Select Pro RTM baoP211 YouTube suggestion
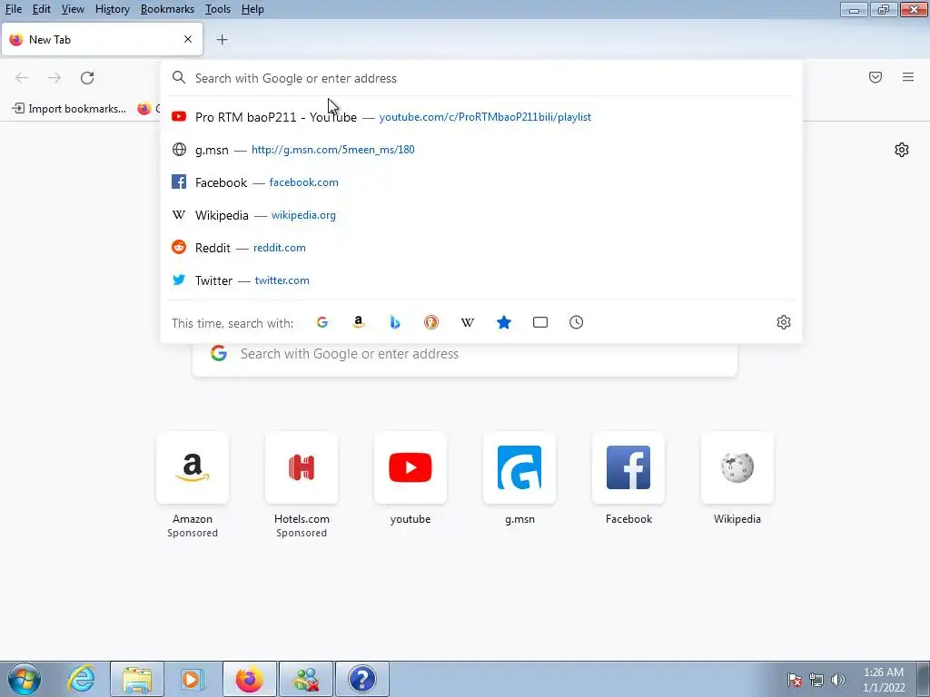This screenshot has height=697, width=930. 481,117
